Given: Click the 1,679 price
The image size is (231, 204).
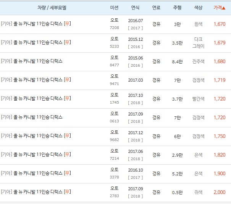Looking at the screenshot, I should coord(220,43).
